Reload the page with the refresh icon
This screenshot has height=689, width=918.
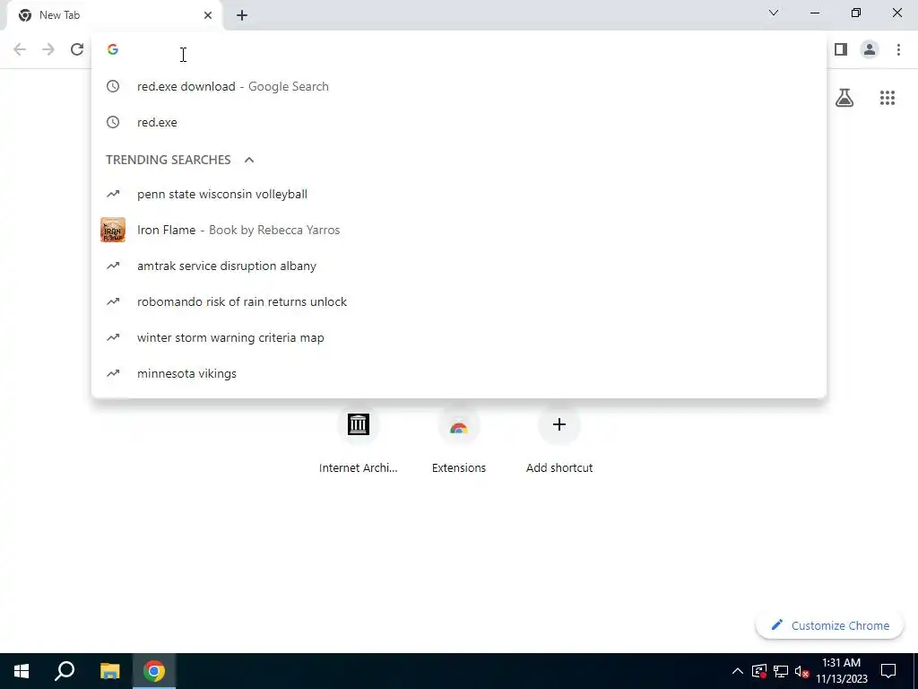77,50
